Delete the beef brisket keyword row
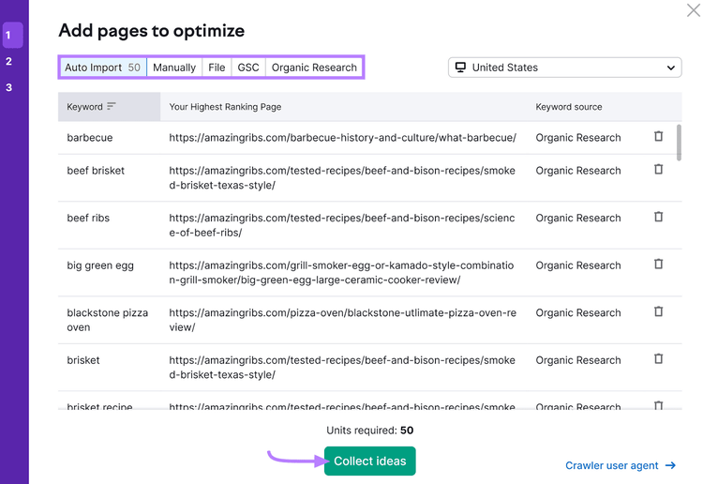Image resolution: width=703 pixels, height=484 pixels. tap(658, 169)
